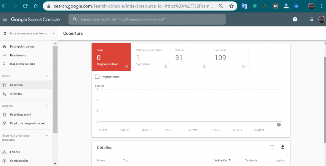
Task: Click the M extension icon
Action: click(276, 6)
